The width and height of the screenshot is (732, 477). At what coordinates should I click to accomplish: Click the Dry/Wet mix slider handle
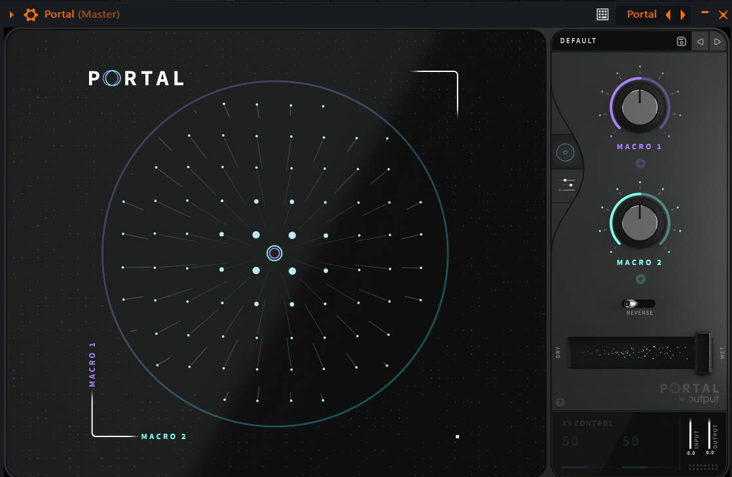tap(703, 353)
